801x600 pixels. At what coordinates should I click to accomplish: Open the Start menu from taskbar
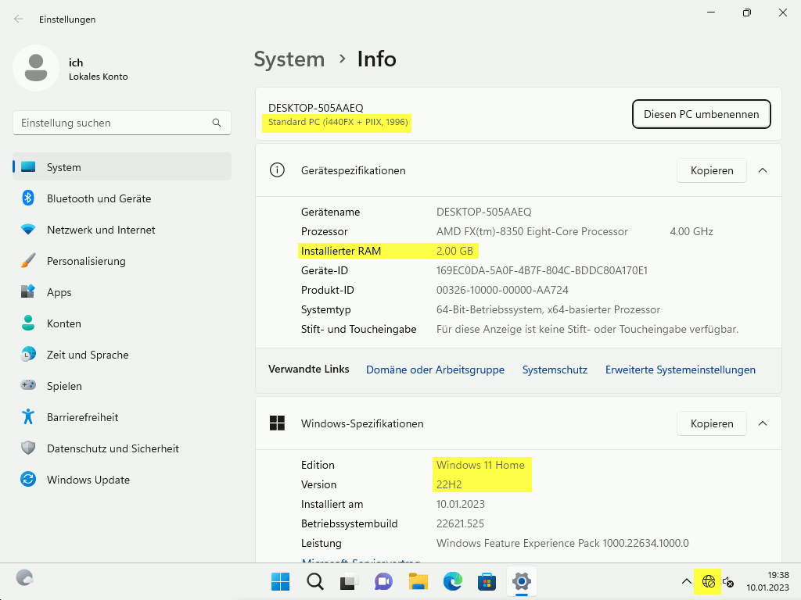(280, 581)
